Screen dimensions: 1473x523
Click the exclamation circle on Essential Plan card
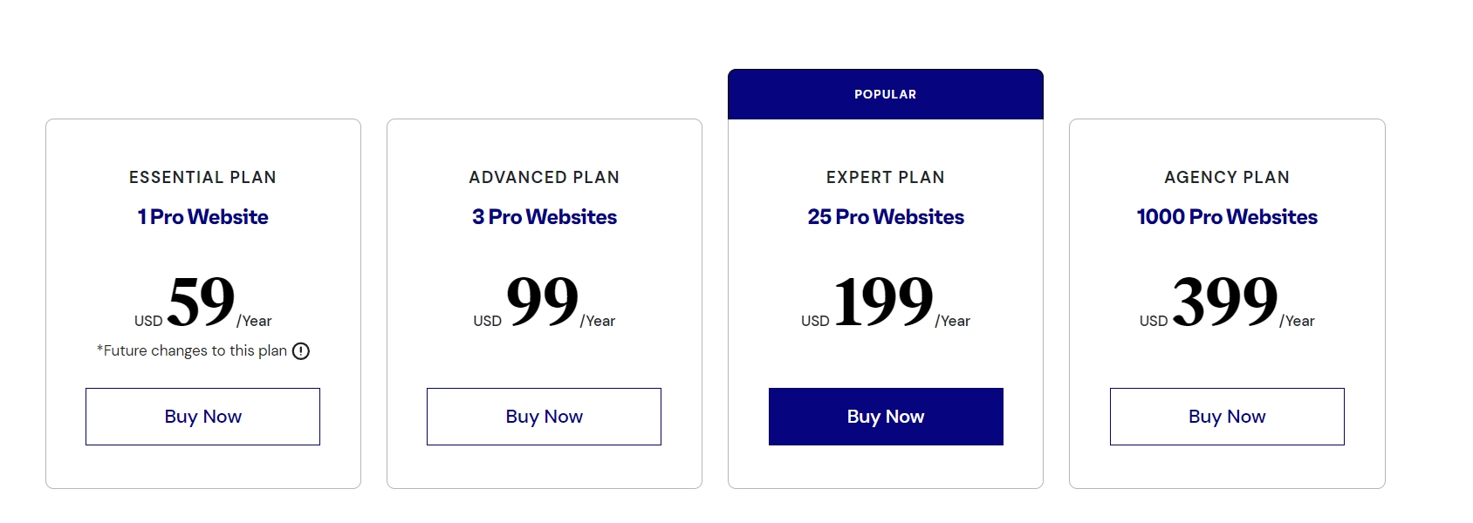point(302,350)
